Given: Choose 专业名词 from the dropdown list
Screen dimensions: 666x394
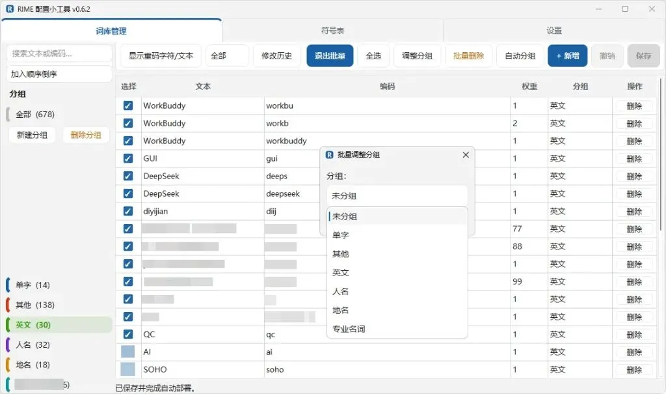Looking at the screenshot, I should pos(397,328).
